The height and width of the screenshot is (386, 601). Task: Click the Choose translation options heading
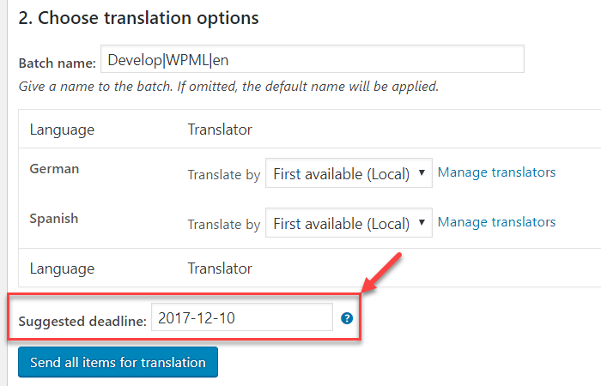click(139, 18)
